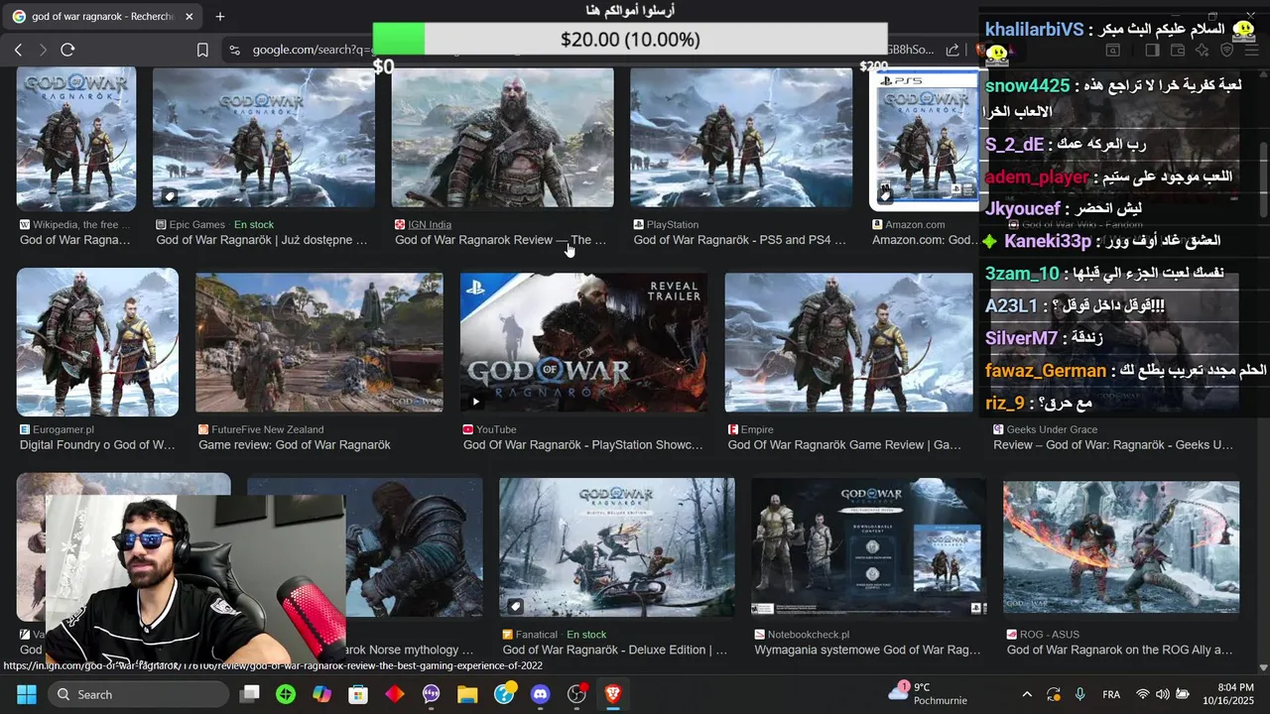Open FutureFive New Zealand review image
This screenshot has width=1270, height=714.
319,342
